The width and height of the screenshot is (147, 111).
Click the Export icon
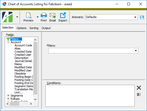coord(63,15)
